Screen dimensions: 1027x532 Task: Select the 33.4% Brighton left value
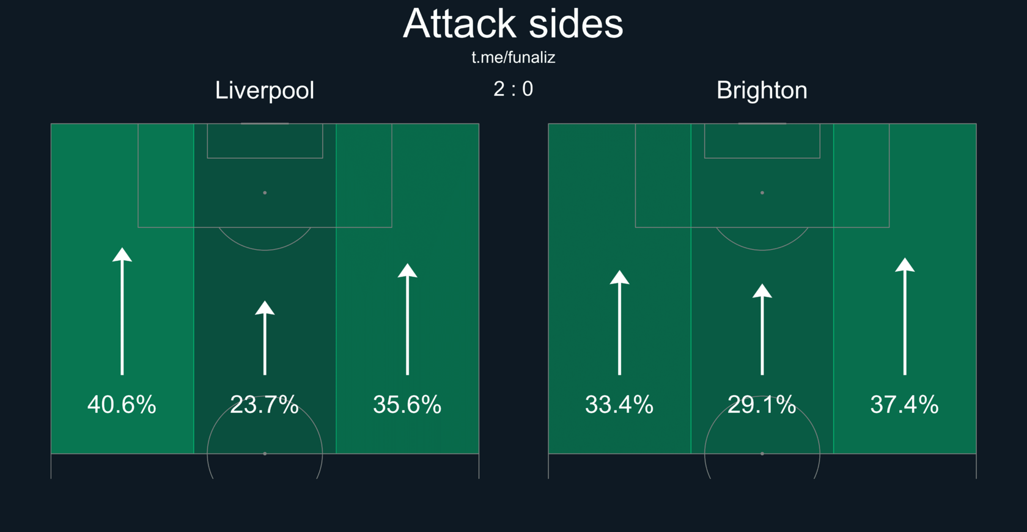pyautogui.click(x=619, y=404)
